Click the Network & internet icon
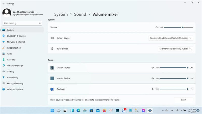This screenshot has width=202, height=114. click(x=4, y=42)
